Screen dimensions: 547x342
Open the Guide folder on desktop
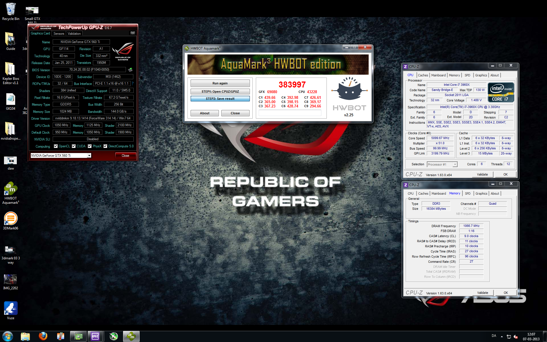(x=11, y=41)
